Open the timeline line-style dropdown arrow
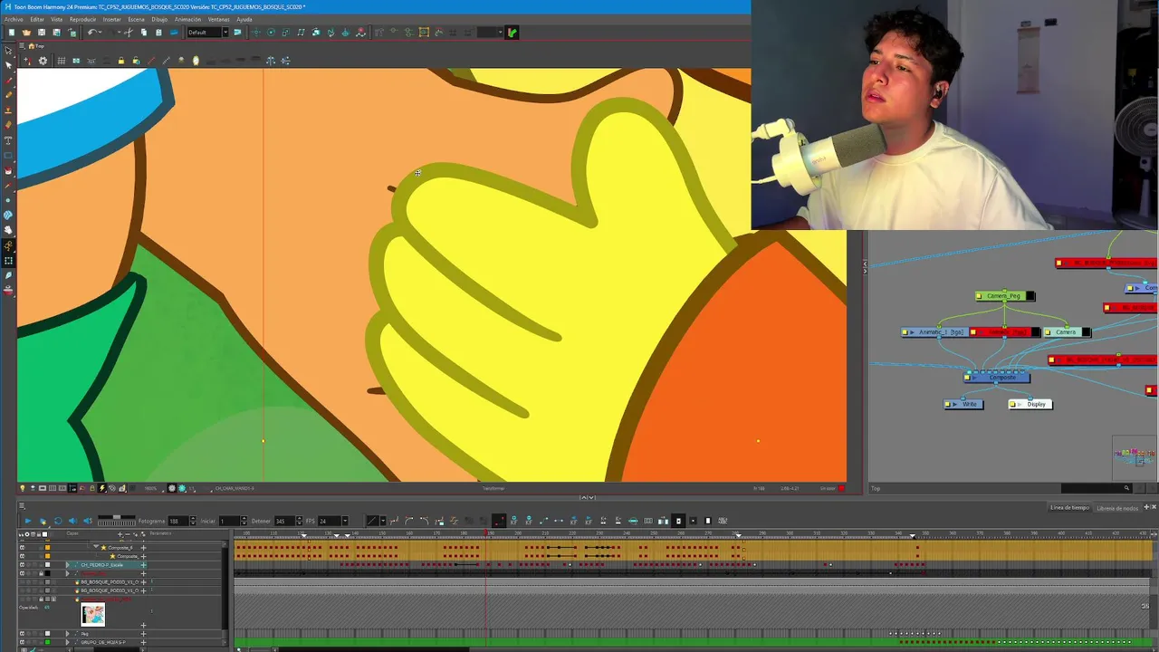Viewport: 1159px width, 652px height. pyautogui.click(x=383, y=521)
